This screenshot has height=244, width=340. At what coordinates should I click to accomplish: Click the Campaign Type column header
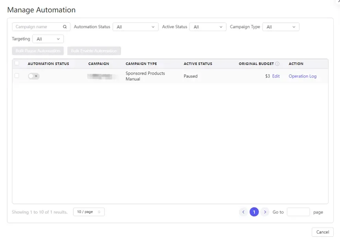coord(141,64)
